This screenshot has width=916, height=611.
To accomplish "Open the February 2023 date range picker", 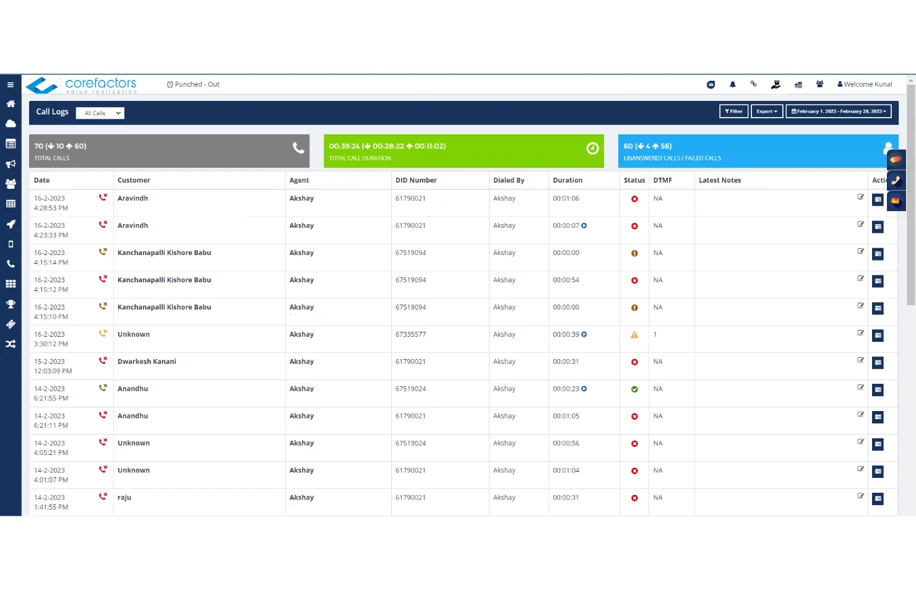I will (838, 111).
